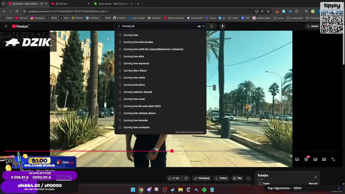Create a Klip with the scissors button

[x=237, y=178]
